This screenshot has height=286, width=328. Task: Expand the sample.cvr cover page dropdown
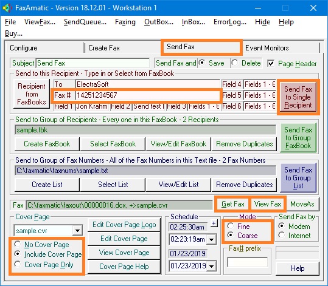pos(78,231)
